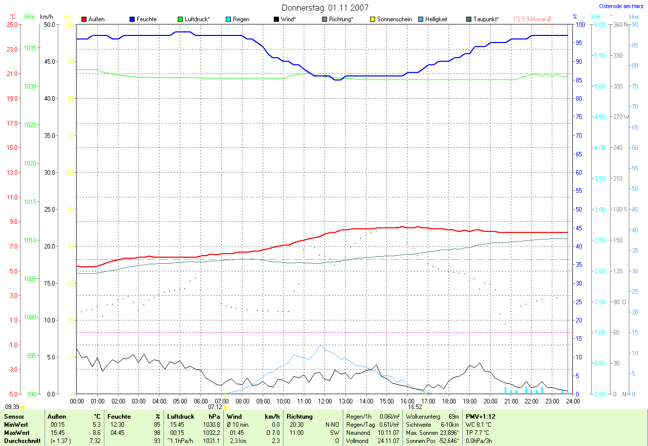648x446 pixels.
Task: Select the hPa pressure axis label
Action: point(29,17)
